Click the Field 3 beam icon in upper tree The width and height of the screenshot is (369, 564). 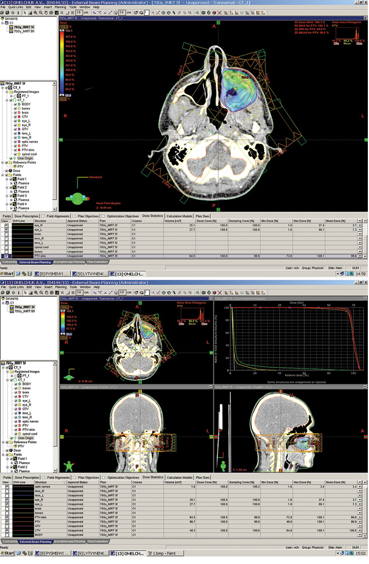click(x=15, y=196)
